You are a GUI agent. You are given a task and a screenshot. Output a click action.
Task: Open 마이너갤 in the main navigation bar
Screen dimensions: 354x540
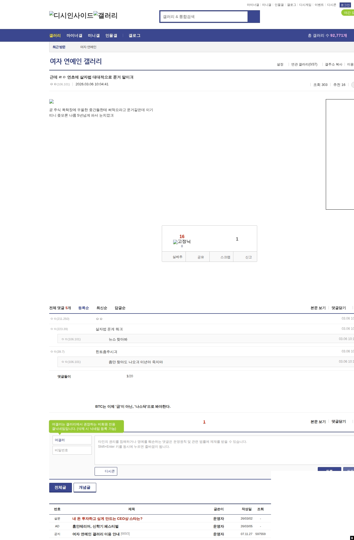(74, 36)
